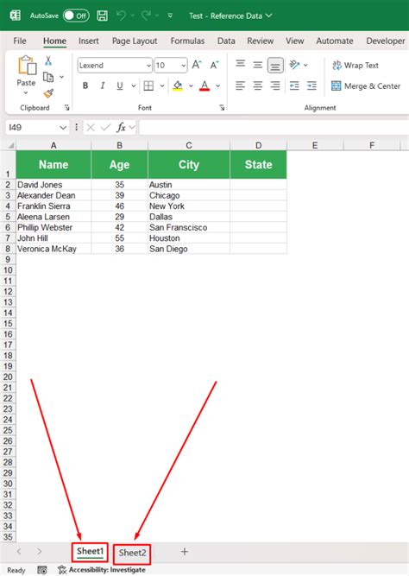Click the Copy icon

[x=48, y=77]
